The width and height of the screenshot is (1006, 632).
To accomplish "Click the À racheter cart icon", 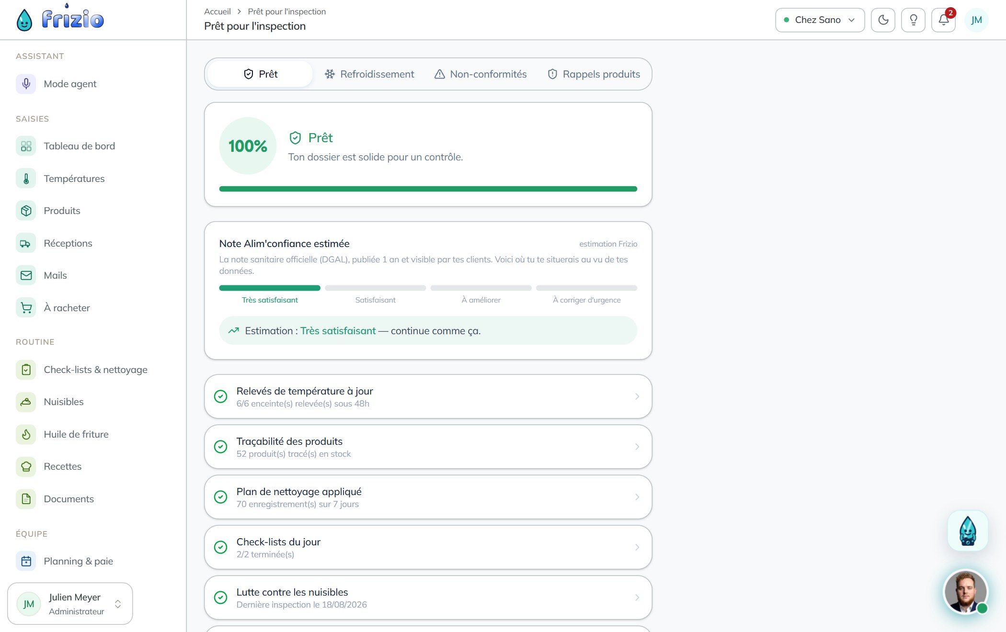I will (26, 308).
